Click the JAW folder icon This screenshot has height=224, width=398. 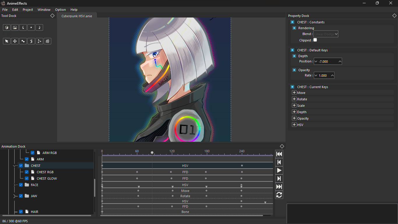click(x=27, y=196)
